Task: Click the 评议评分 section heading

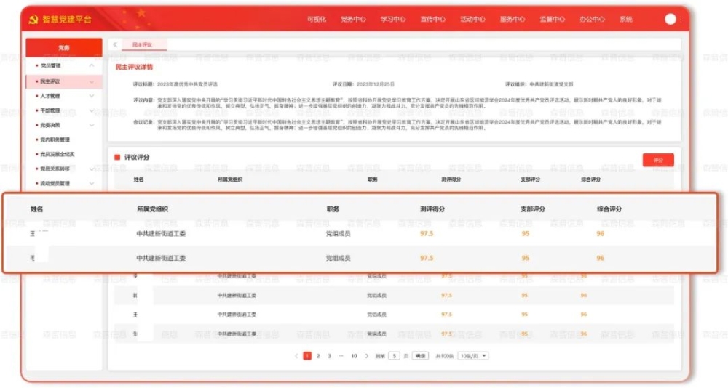Action: click(x=137, y=157)
